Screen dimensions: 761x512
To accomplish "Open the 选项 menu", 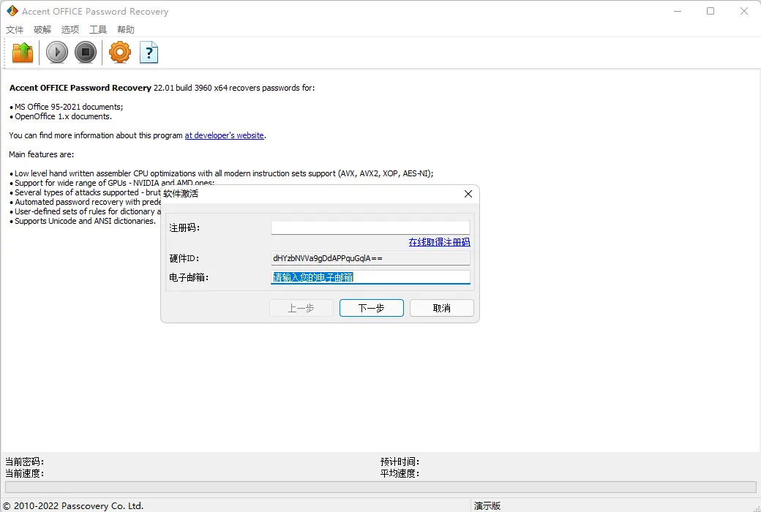I will click(x=70, y=29).
